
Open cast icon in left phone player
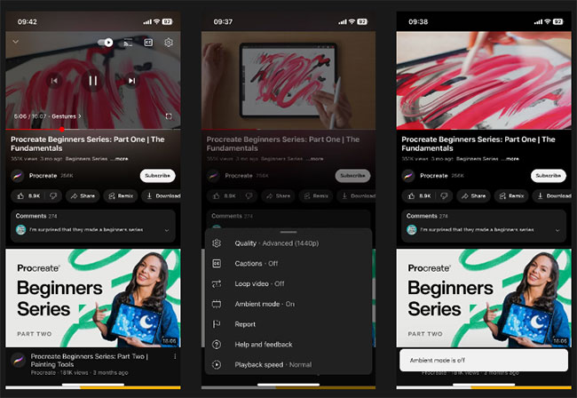tap(128, 43)
